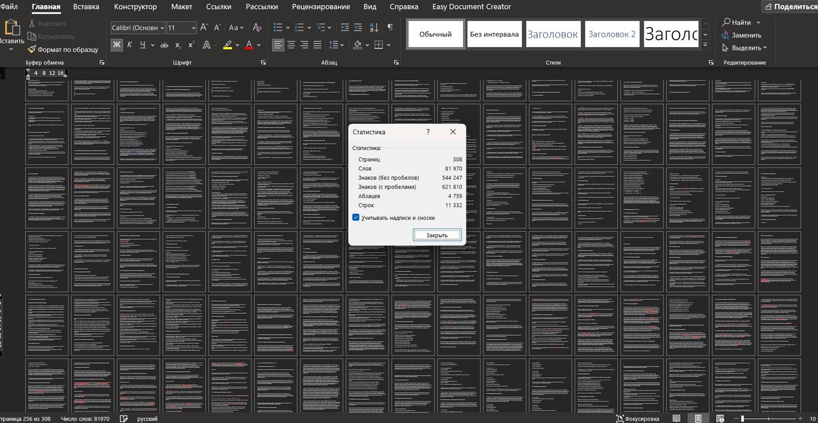Open the Paragraph (Абзац) group dialog launcher
This screenshot has width=818, height=423.
397,62
